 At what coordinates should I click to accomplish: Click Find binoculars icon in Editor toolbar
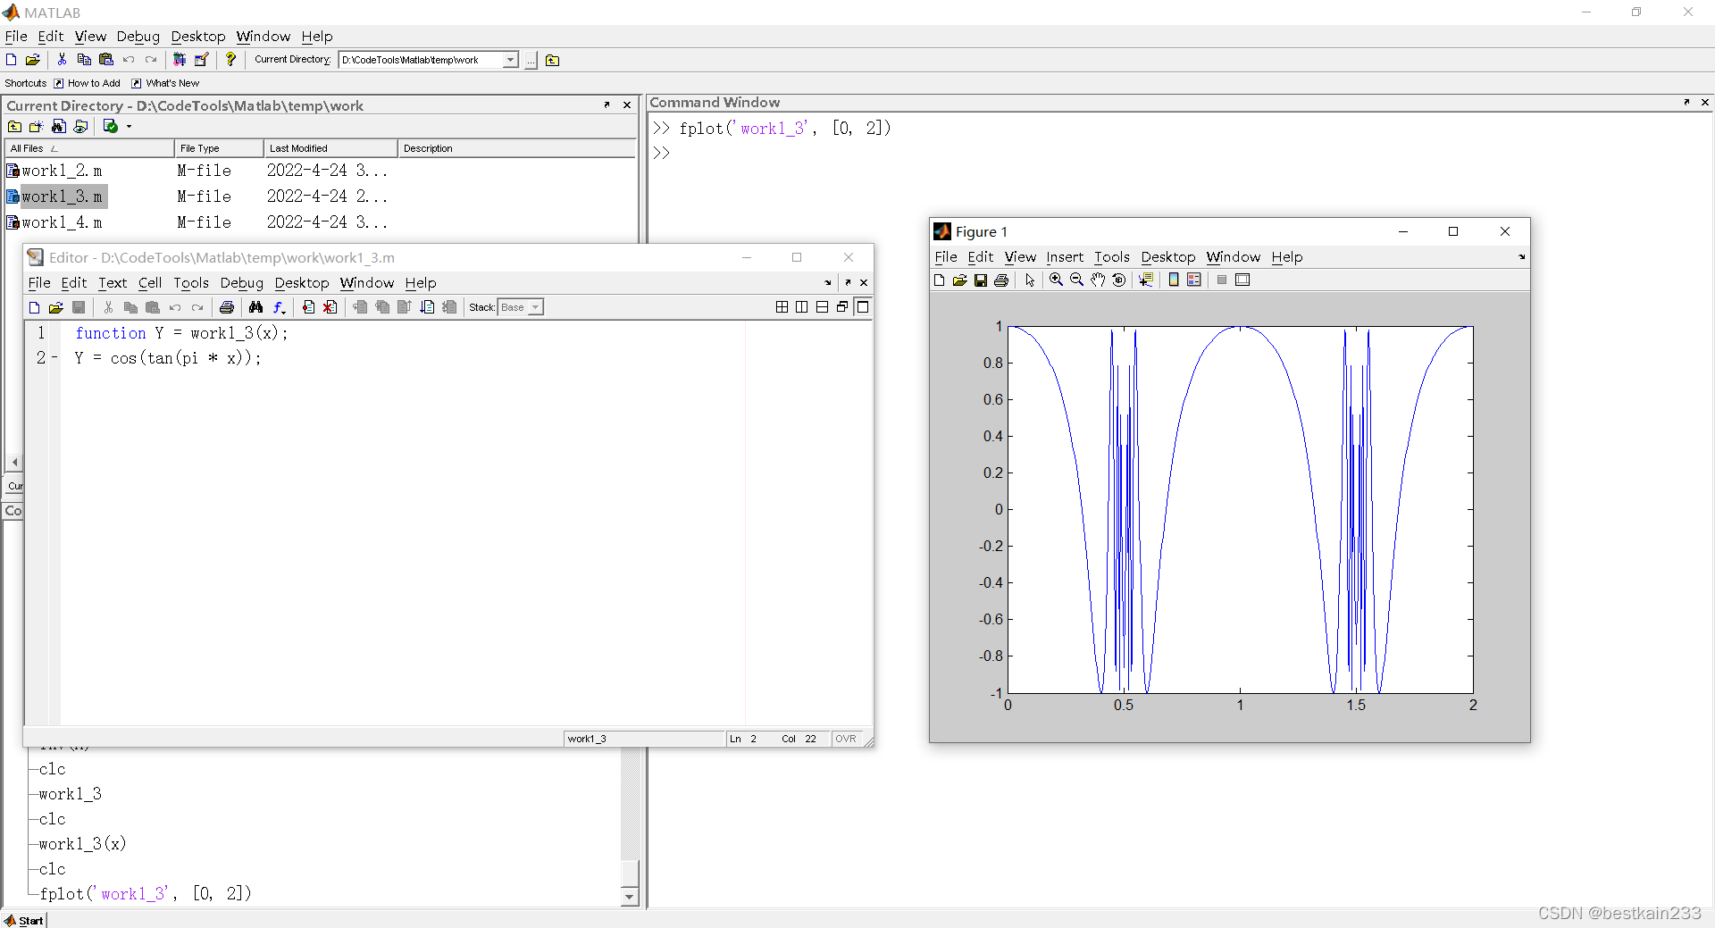(256, 307)
